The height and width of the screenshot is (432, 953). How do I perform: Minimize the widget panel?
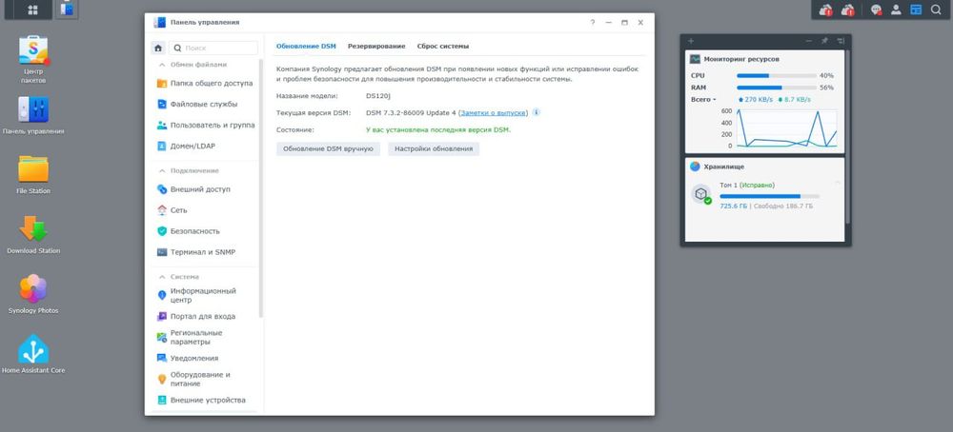point(809,41)
